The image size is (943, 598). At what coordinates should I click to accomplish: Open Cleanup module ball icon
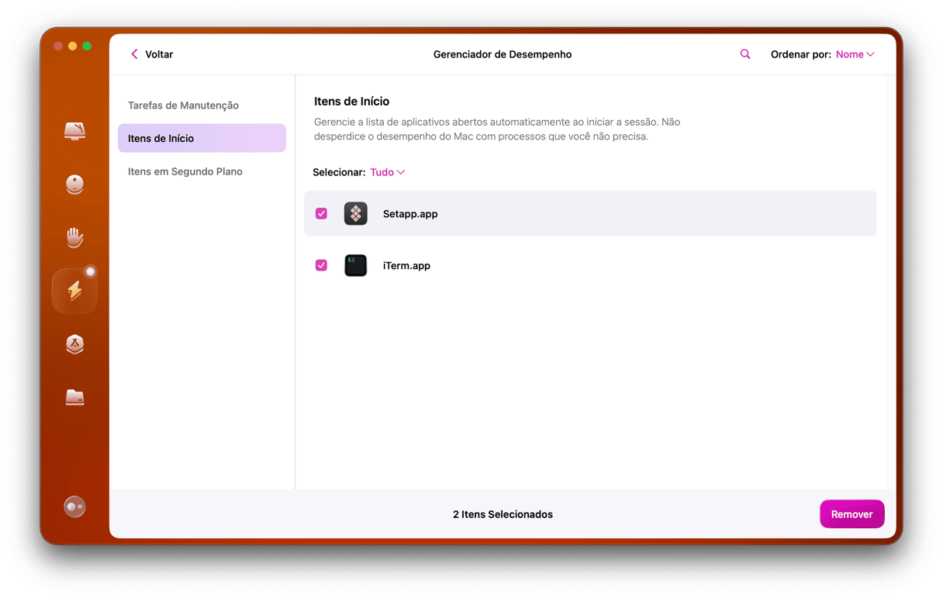pyautogui.click(x=74, y=185)
